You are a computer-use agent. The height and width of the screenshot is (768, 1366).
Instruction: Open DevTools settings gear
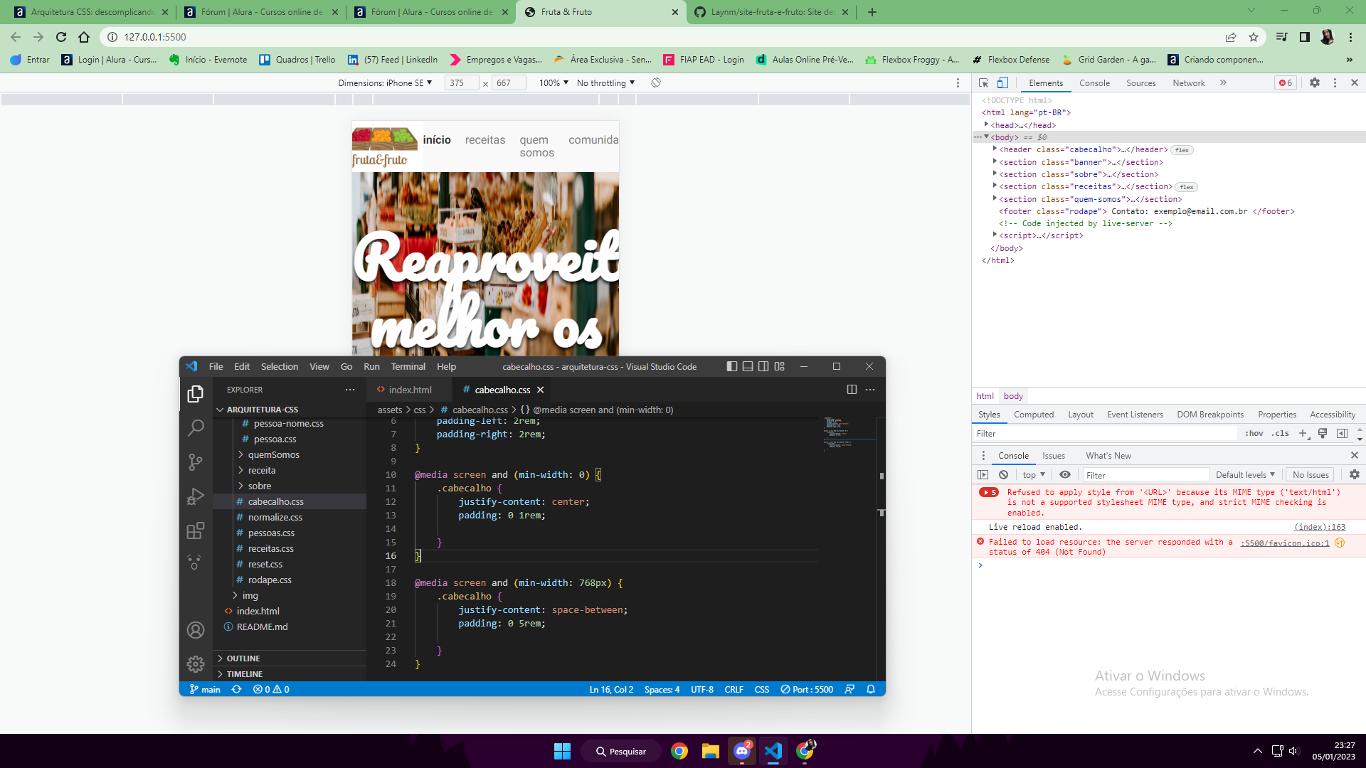(x=1315, y=83)
